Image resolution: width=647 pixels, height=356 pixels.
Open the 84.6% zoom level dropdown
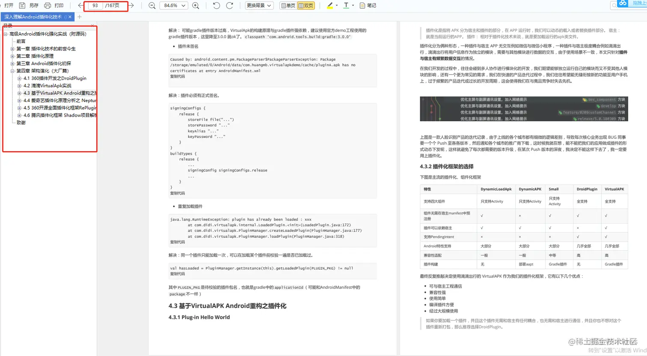point(174,6)
